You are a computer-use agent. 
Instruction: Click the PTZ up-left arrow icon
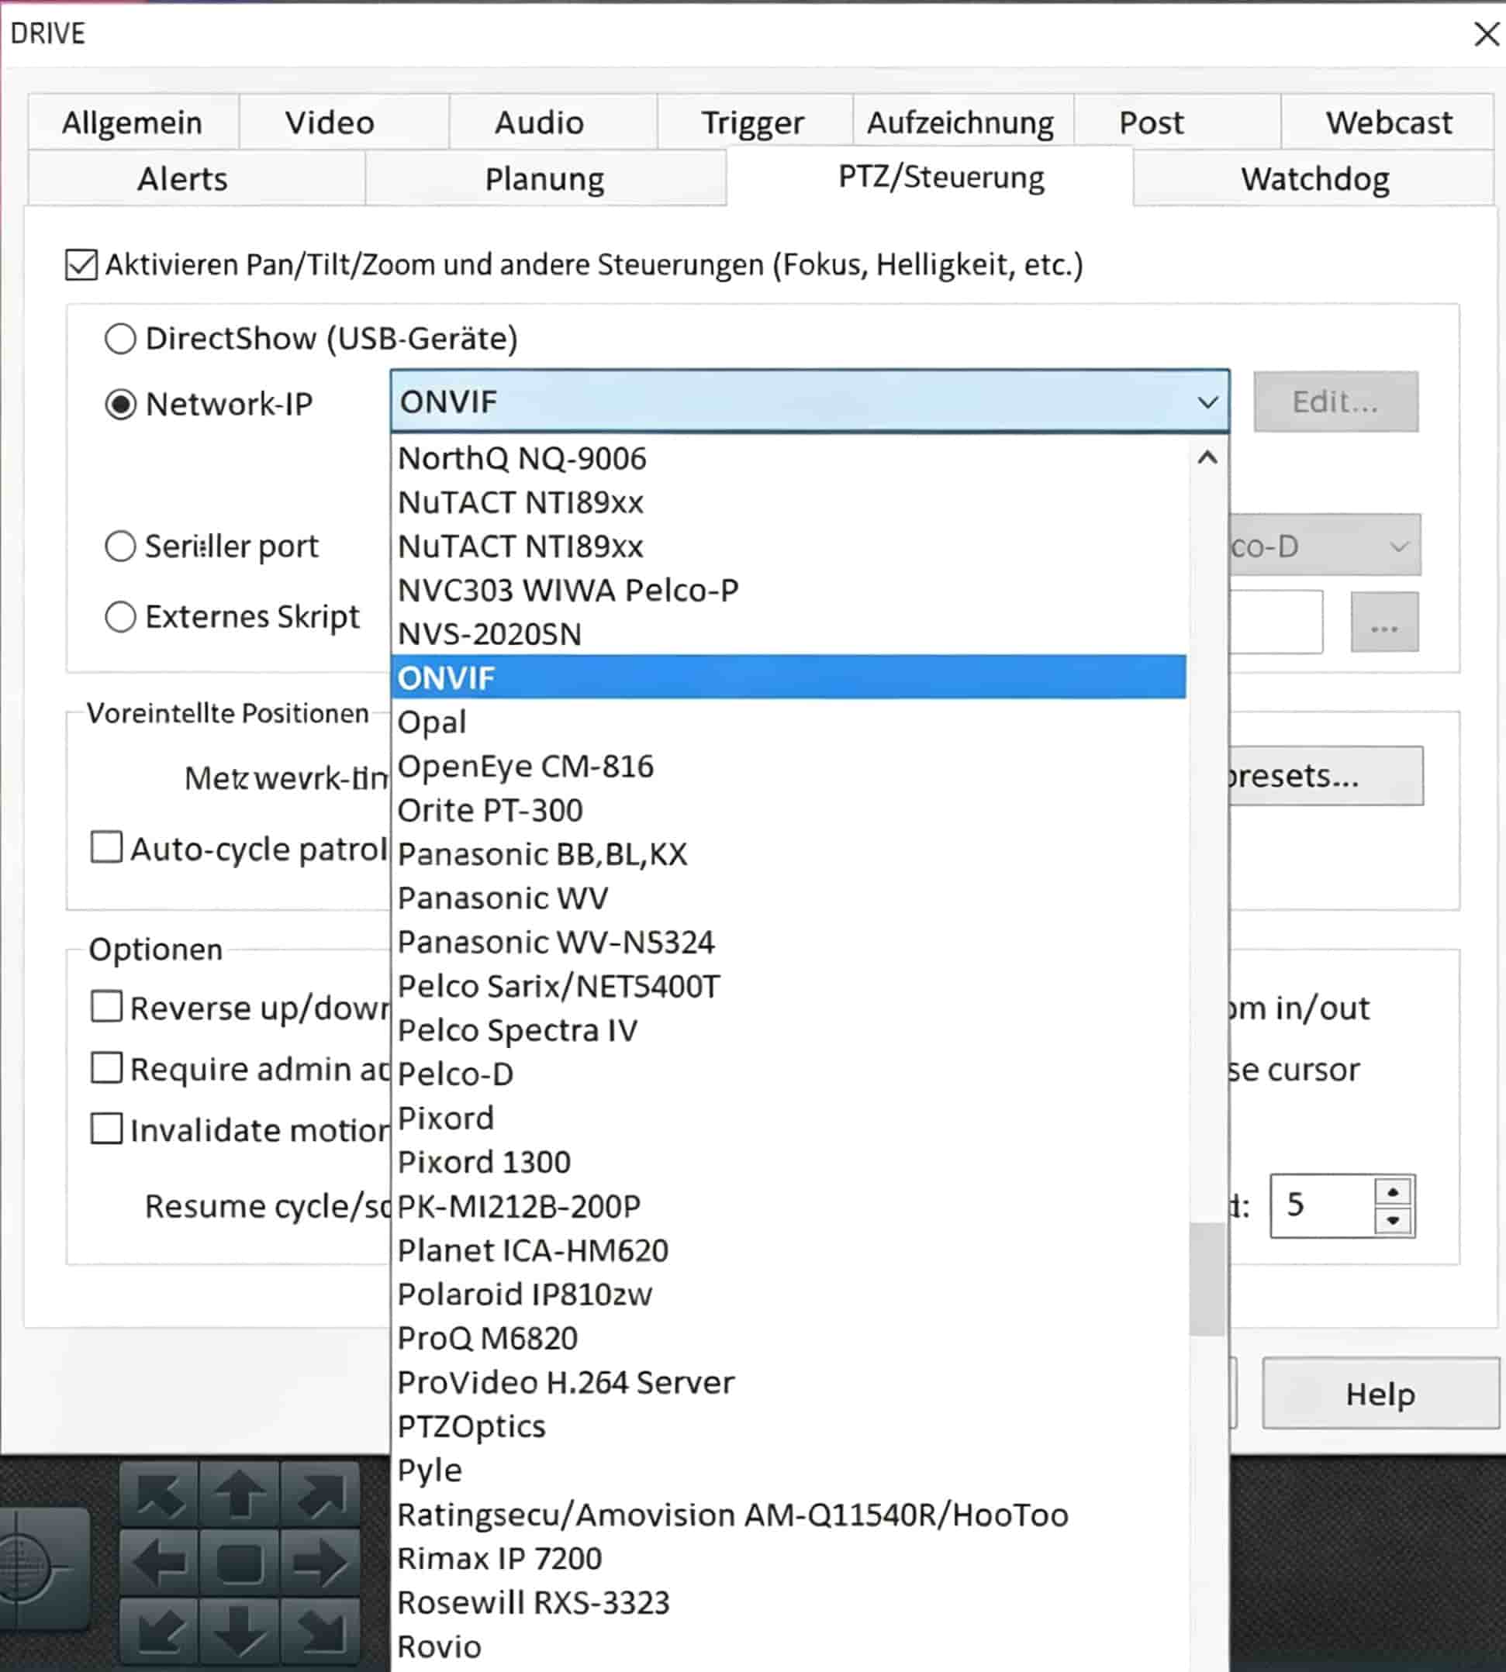point(159,1494)
